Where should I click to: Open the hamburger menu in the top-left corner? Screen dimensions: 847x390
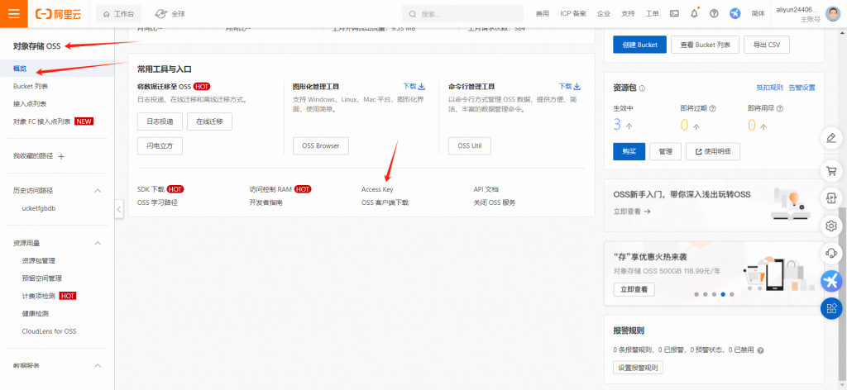13,13
